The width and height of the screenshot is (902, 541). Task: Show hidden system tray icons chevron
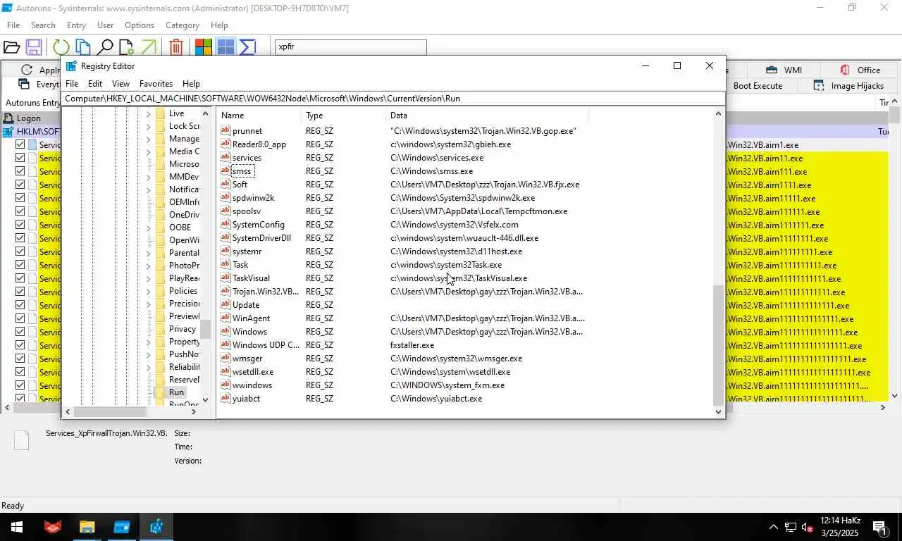[x=773, y=527]
